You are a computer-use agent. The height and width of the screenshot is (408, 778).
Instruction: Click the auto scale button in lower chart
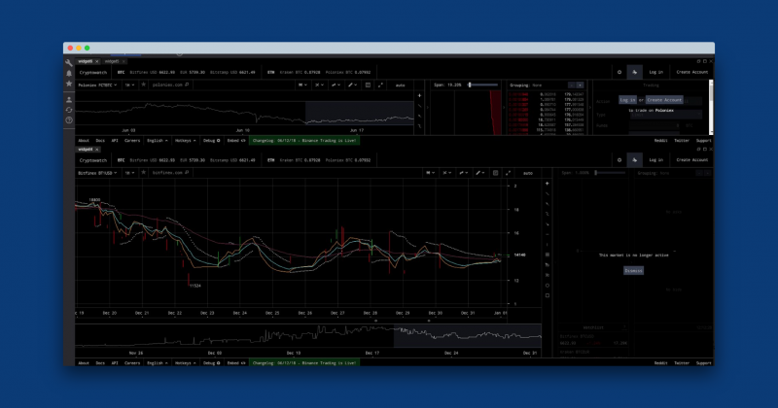point(528,173)
